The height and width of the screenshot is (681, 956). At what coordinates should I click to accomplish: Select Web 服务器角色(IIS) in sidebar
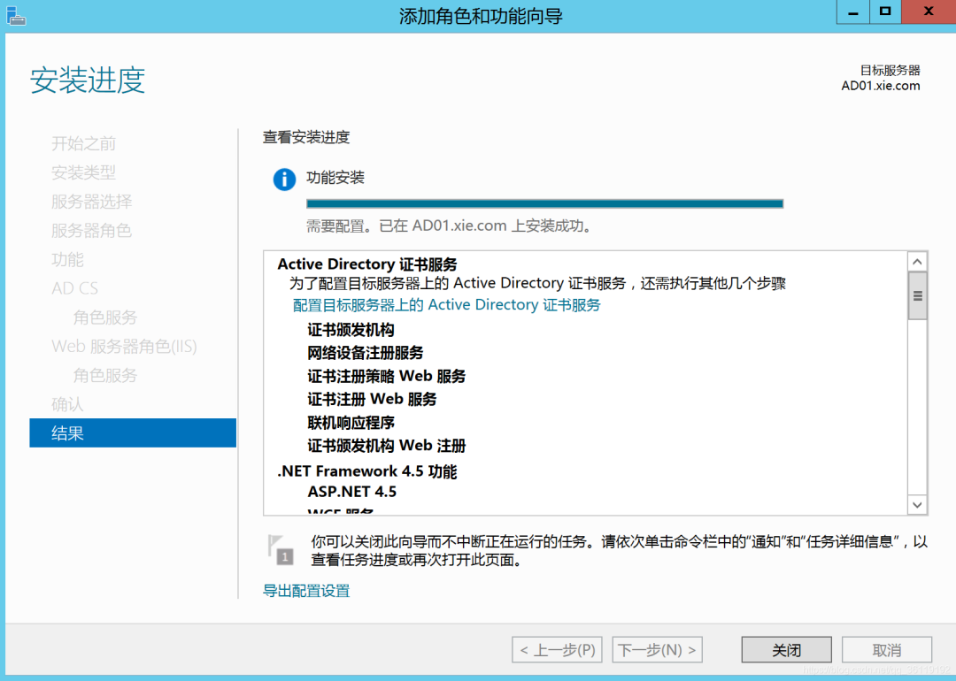pos(124,347)
